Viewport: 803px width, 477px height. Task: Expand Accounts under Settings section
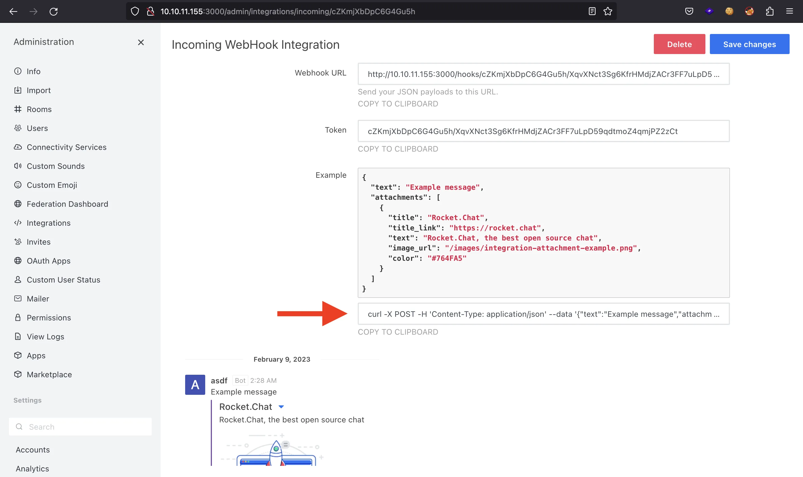pos(32,449)
